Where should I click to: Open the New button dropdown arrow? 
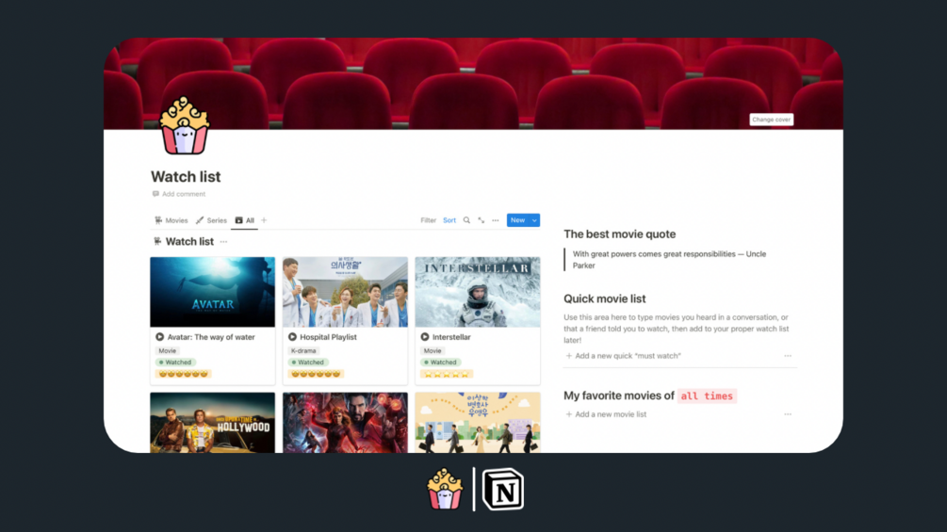tap(534, 220)
